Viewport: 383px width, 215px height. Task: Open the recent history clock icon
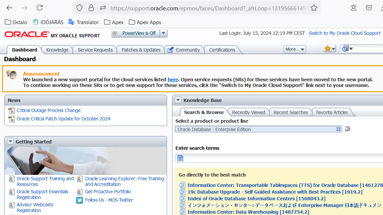[x=347, y=49]
